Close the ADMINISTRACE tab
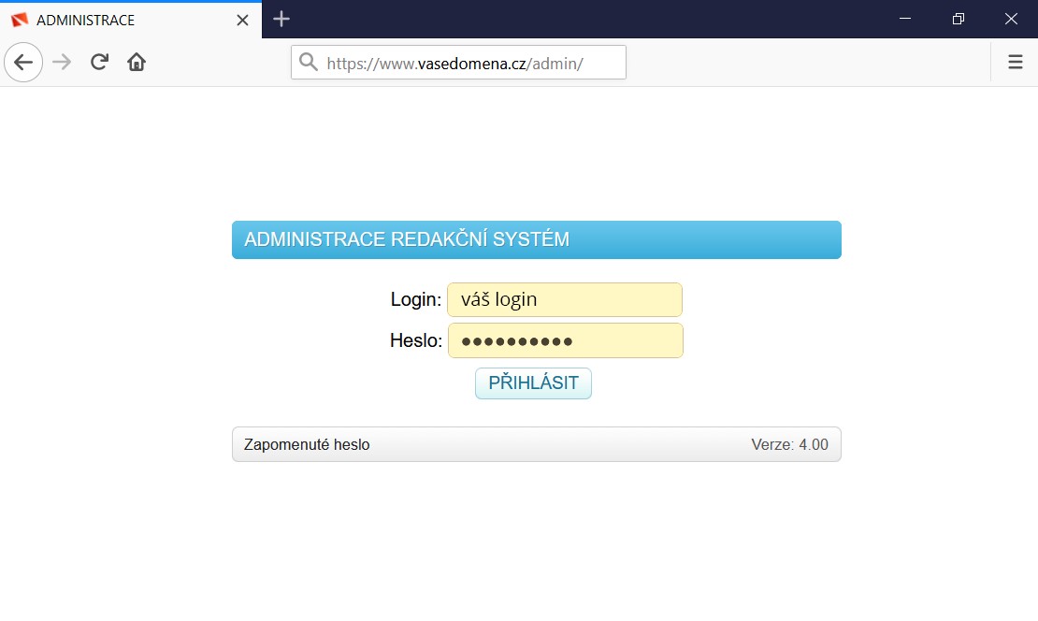Screen dimensions: 1038x621 coord(242,20)
